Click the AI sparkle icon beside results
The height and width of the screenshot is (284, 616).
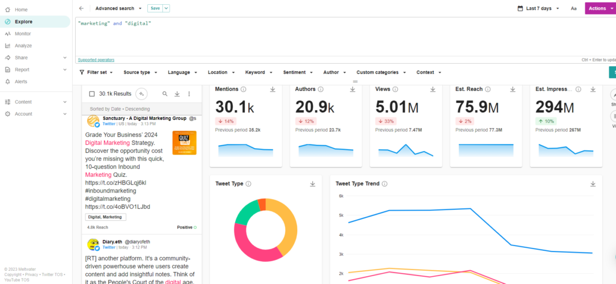pos(141,94)
